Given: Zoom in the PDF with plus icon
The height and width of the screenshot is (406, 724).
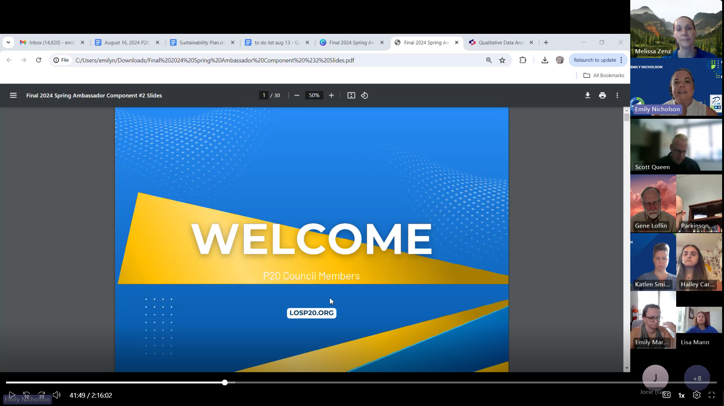Looking at the screenshot, I should (331, 95).
